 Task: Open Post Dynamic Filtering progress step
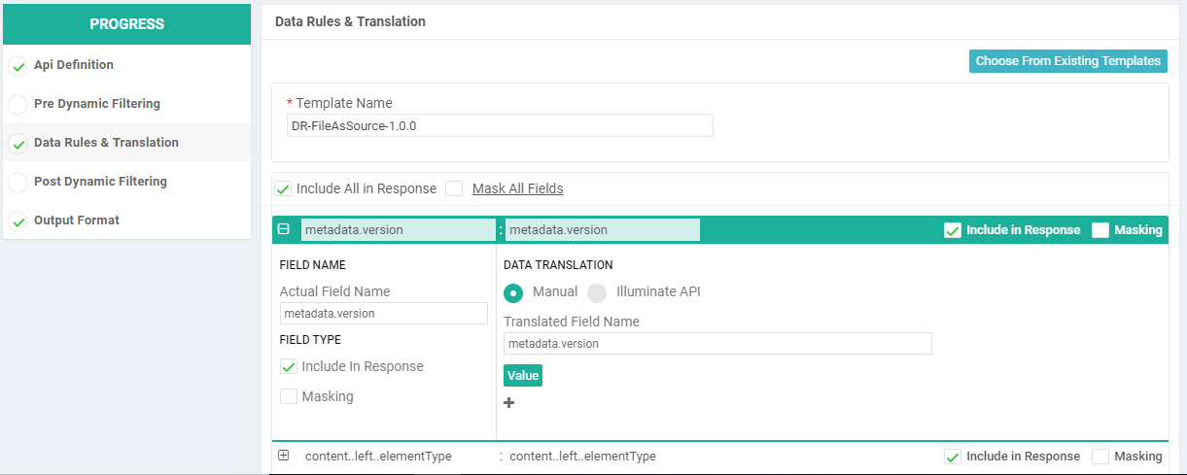[x=100, y=182]
